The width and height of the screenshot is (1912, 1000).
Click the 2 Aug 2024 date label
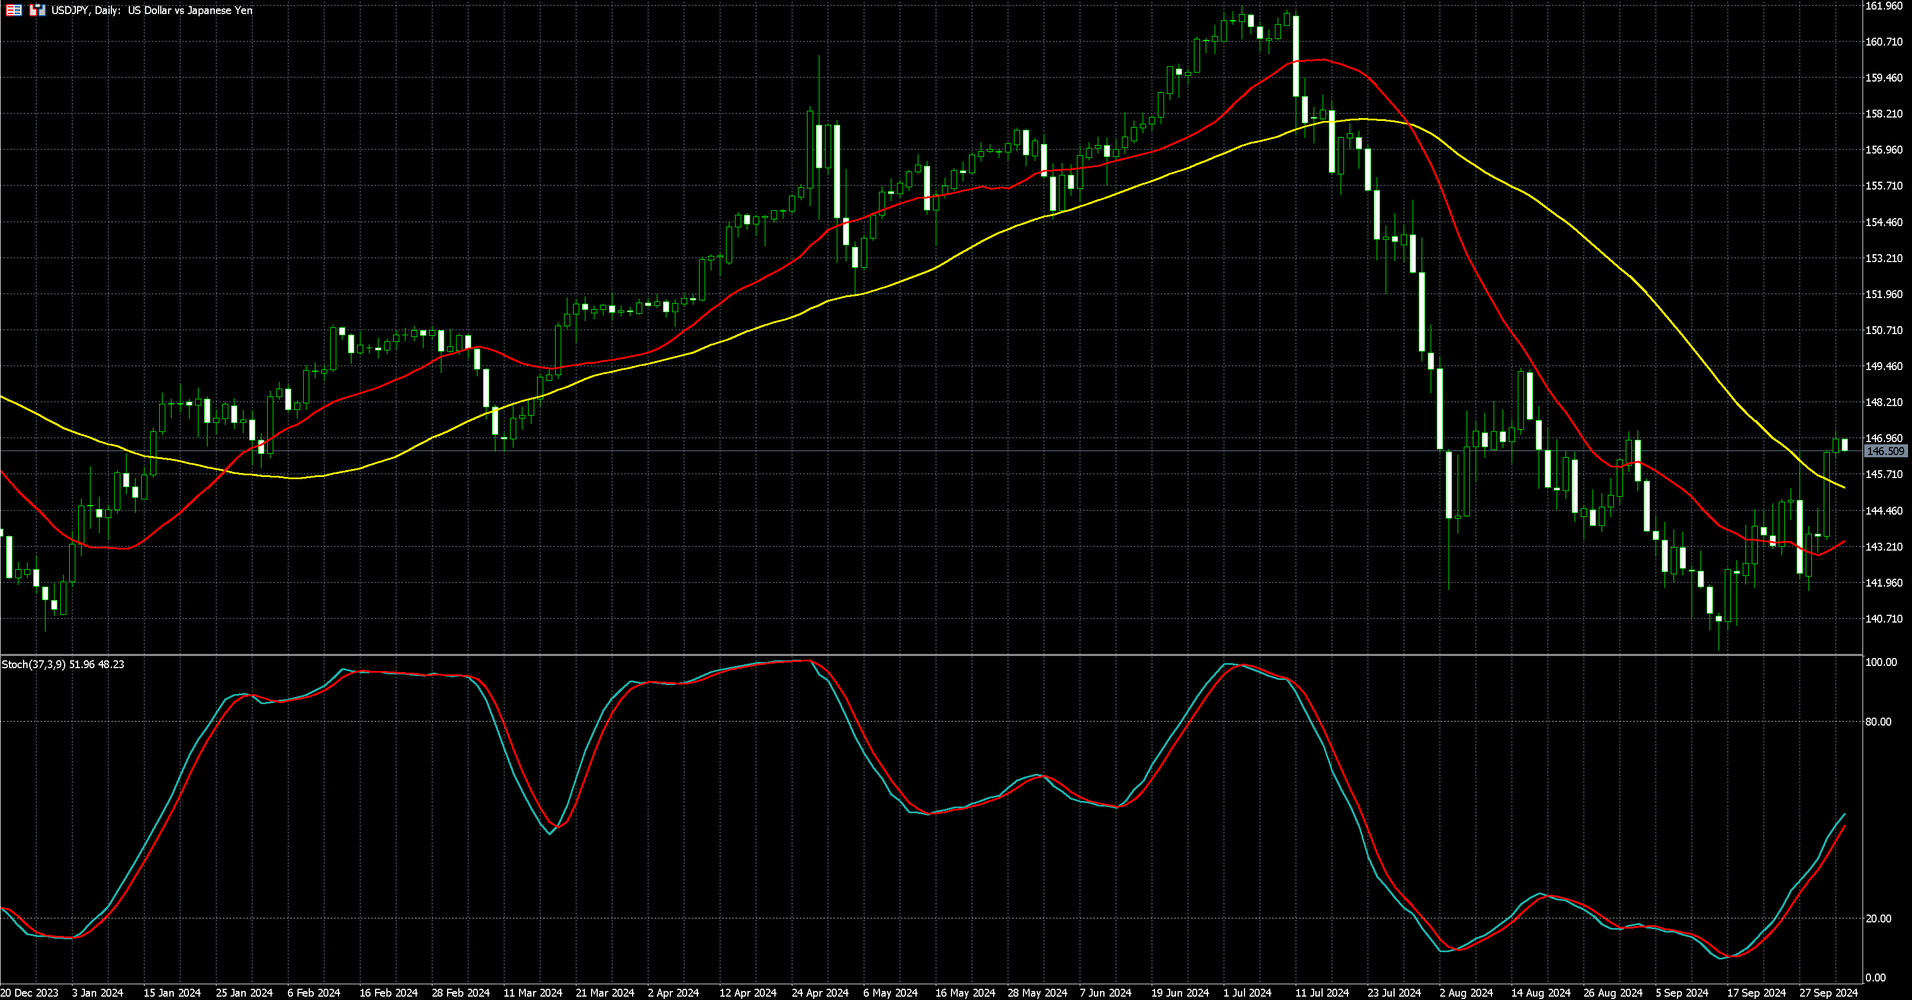coord(1466,993)
